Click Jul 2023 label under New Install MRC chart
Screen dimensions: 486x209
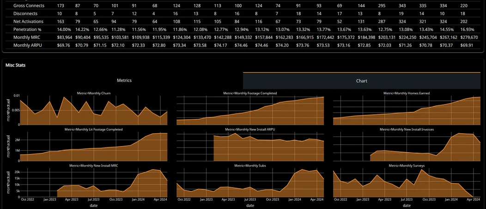tap(94, 200)
